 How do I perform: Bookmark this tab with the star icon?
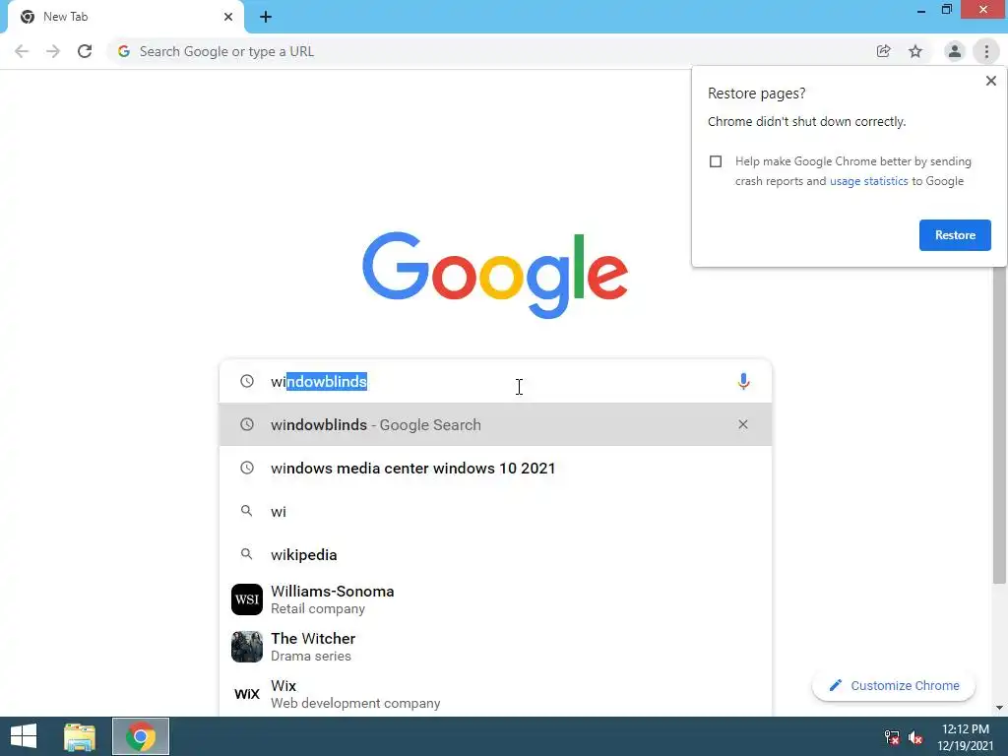click(915, 51)
